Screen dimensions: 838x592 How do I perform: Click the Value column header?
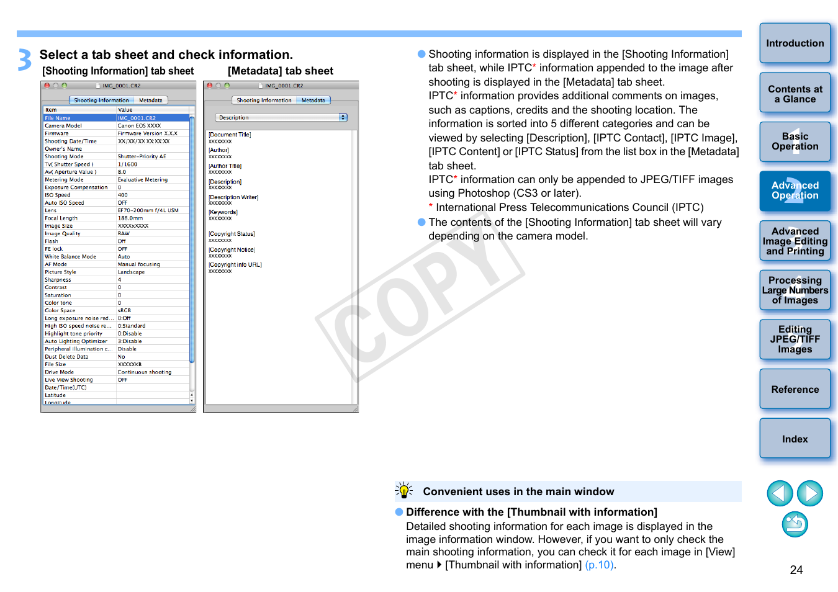[152, 110]
